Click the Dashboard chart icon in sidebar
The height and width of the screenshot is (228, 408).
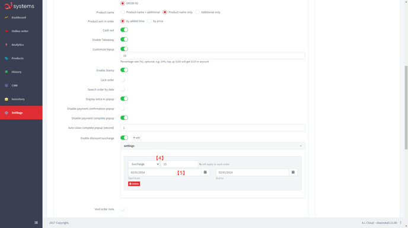tap(7, 17)
